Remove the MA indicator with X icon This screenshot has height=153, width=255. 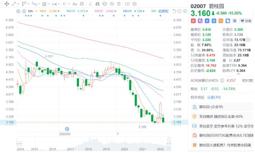click(24, 11)
